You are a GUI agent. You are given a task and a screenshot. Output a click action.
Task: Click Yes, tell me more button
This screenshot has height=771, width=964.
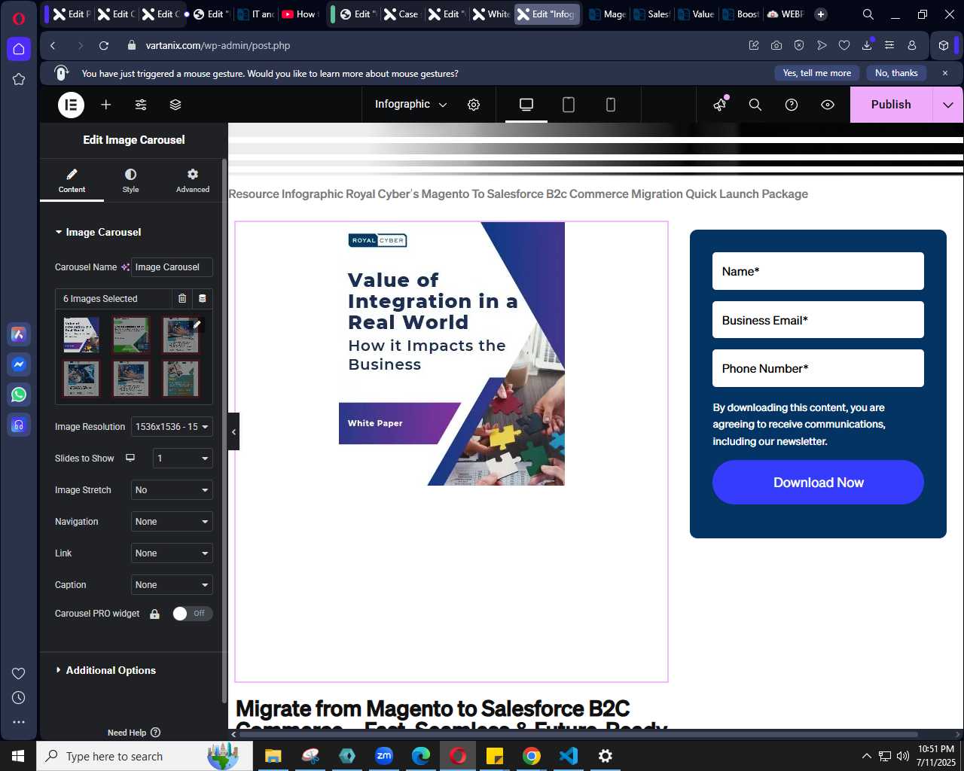(817, 73)
